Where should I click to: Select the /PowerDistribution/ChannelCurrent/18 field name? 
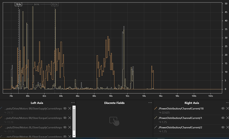pyautogui.click(x=181, y=109)
